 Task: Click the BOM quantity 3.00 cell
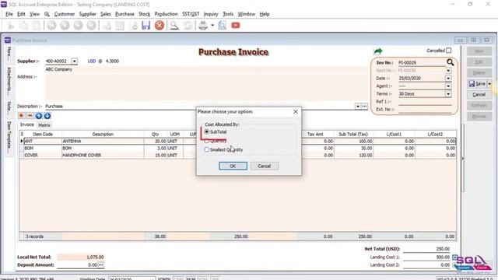point(156,149)
